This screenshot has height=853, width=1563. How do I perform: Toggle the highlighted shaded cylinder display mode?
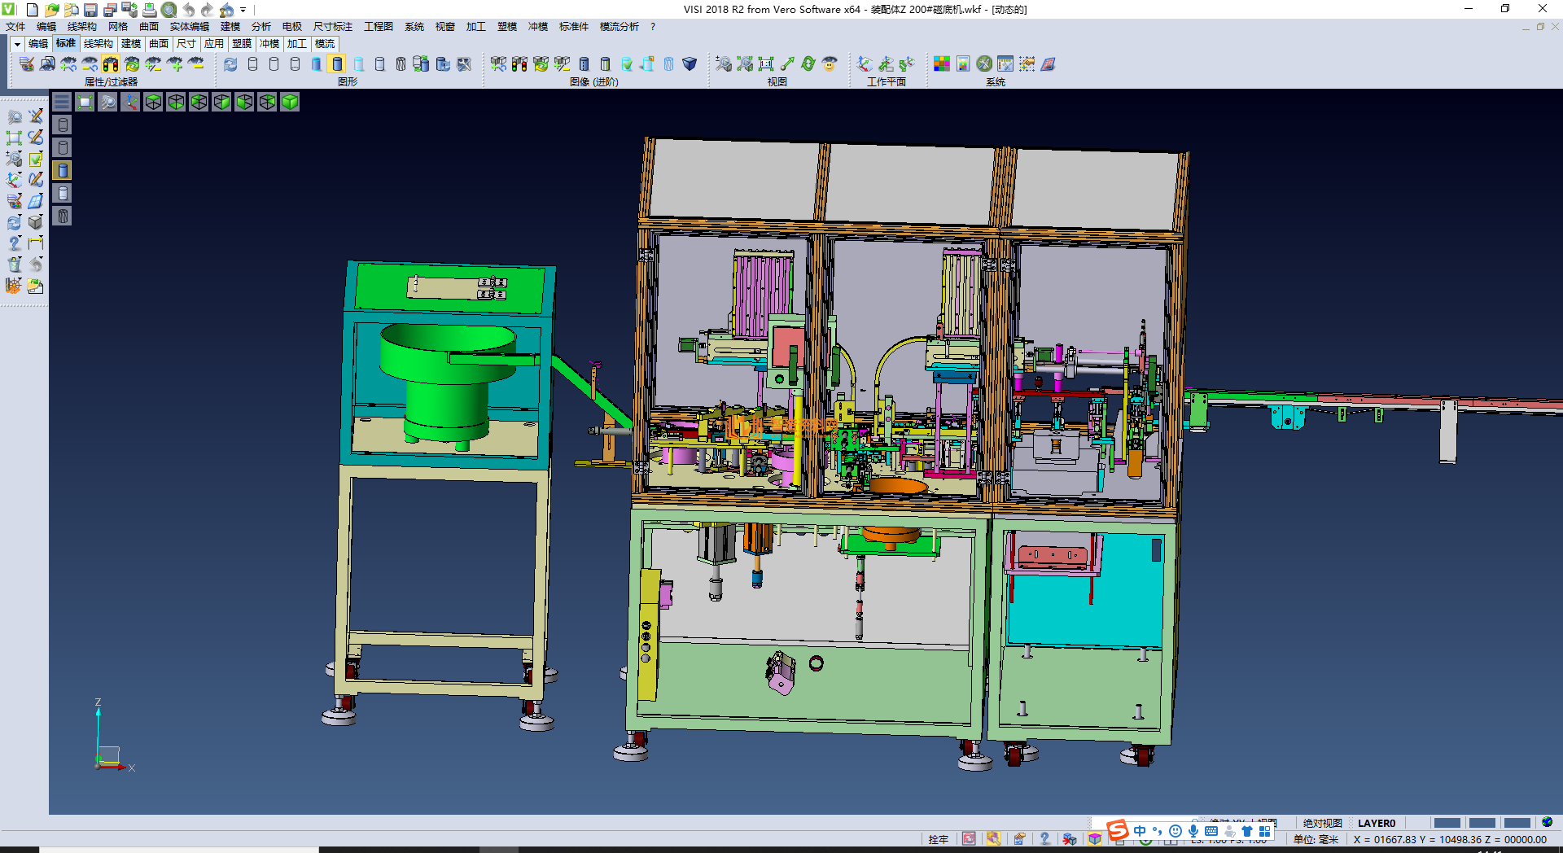tap(337, 63)
